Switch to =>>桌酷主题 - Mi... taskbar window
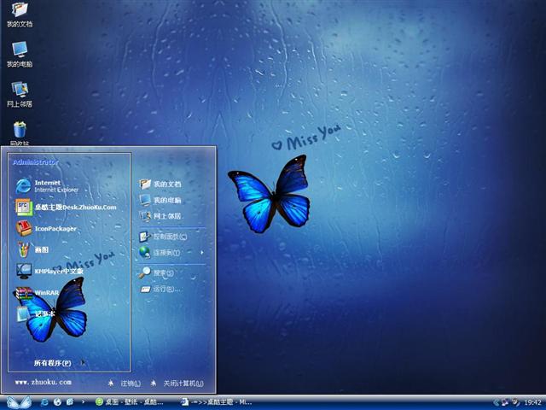 tap(217, 402)
